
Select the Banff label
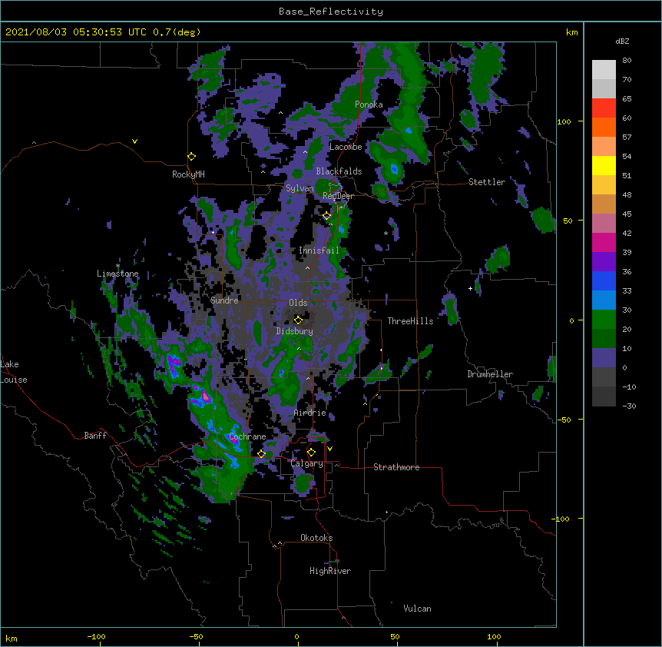pos(95,436)
